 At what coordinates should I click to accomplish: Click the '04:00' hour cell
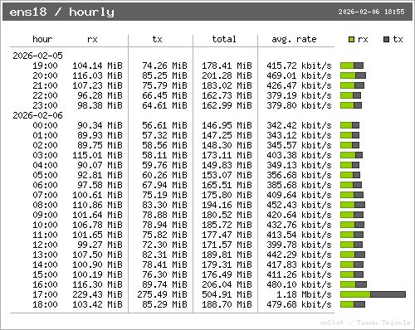45,165
